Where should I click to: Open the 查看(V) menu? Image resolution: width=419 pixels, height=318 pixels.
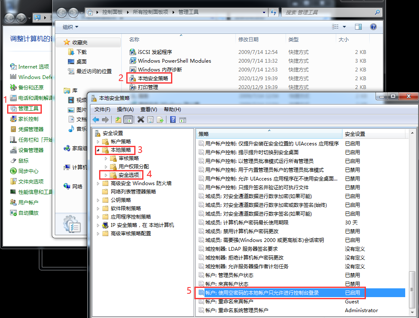tap(149, 109)
